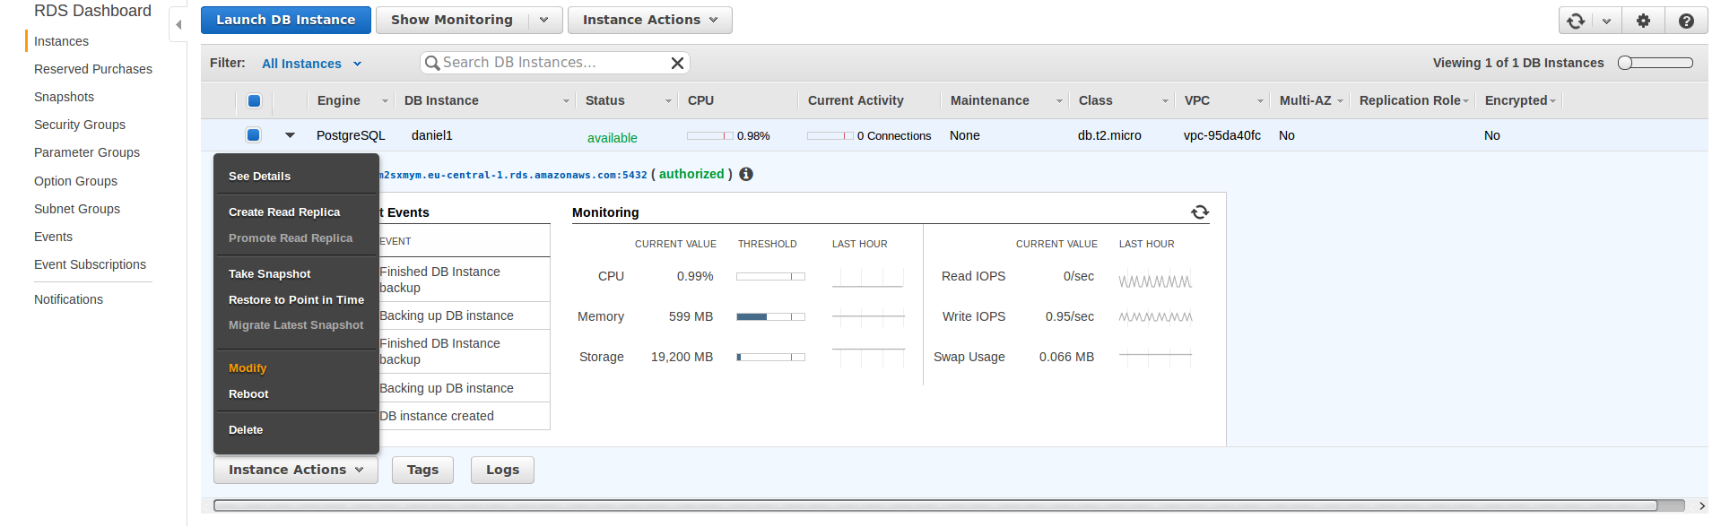Click the available status text

click(613, 138)
